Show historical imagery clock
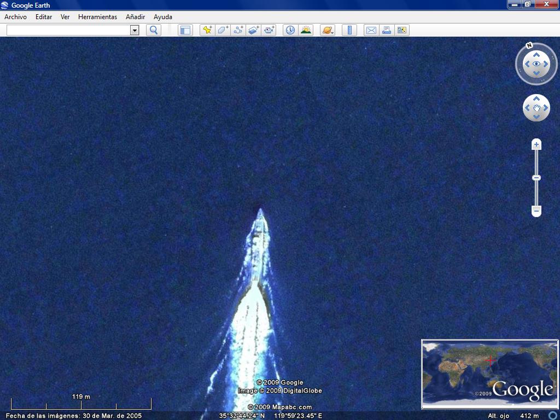Screen dimensions: 560x420 coord(290,30)
